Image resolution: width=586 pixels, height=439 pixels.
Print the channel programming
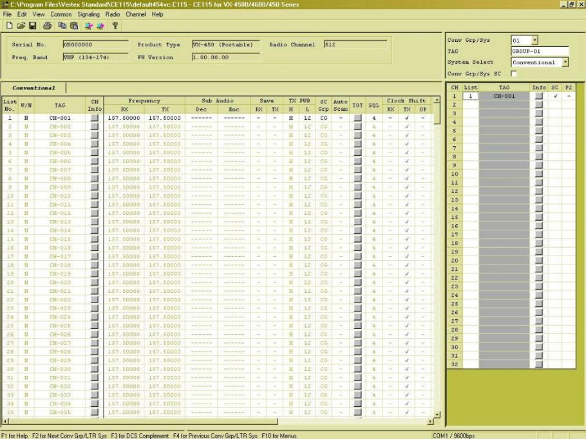[47, 26]
